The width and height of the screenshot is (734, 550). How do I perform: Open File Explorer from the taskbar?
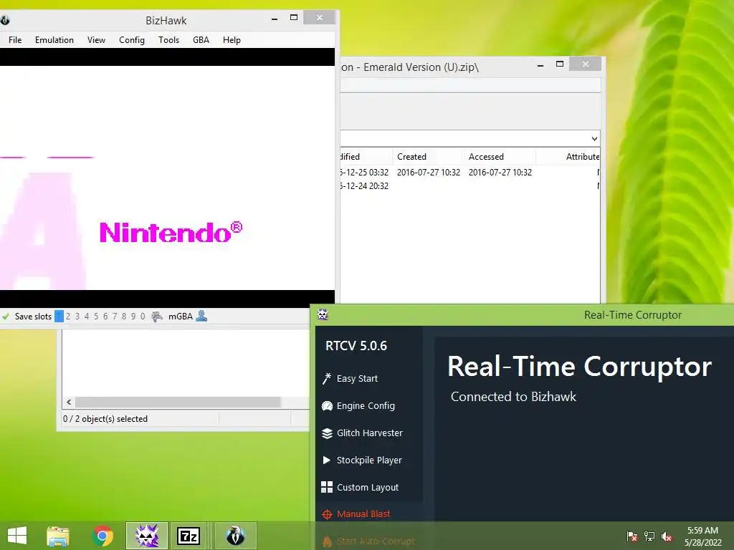[58, 536]
